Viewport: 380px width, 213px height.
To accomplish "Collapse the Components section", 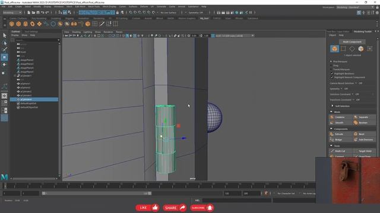I will [331, 129].
